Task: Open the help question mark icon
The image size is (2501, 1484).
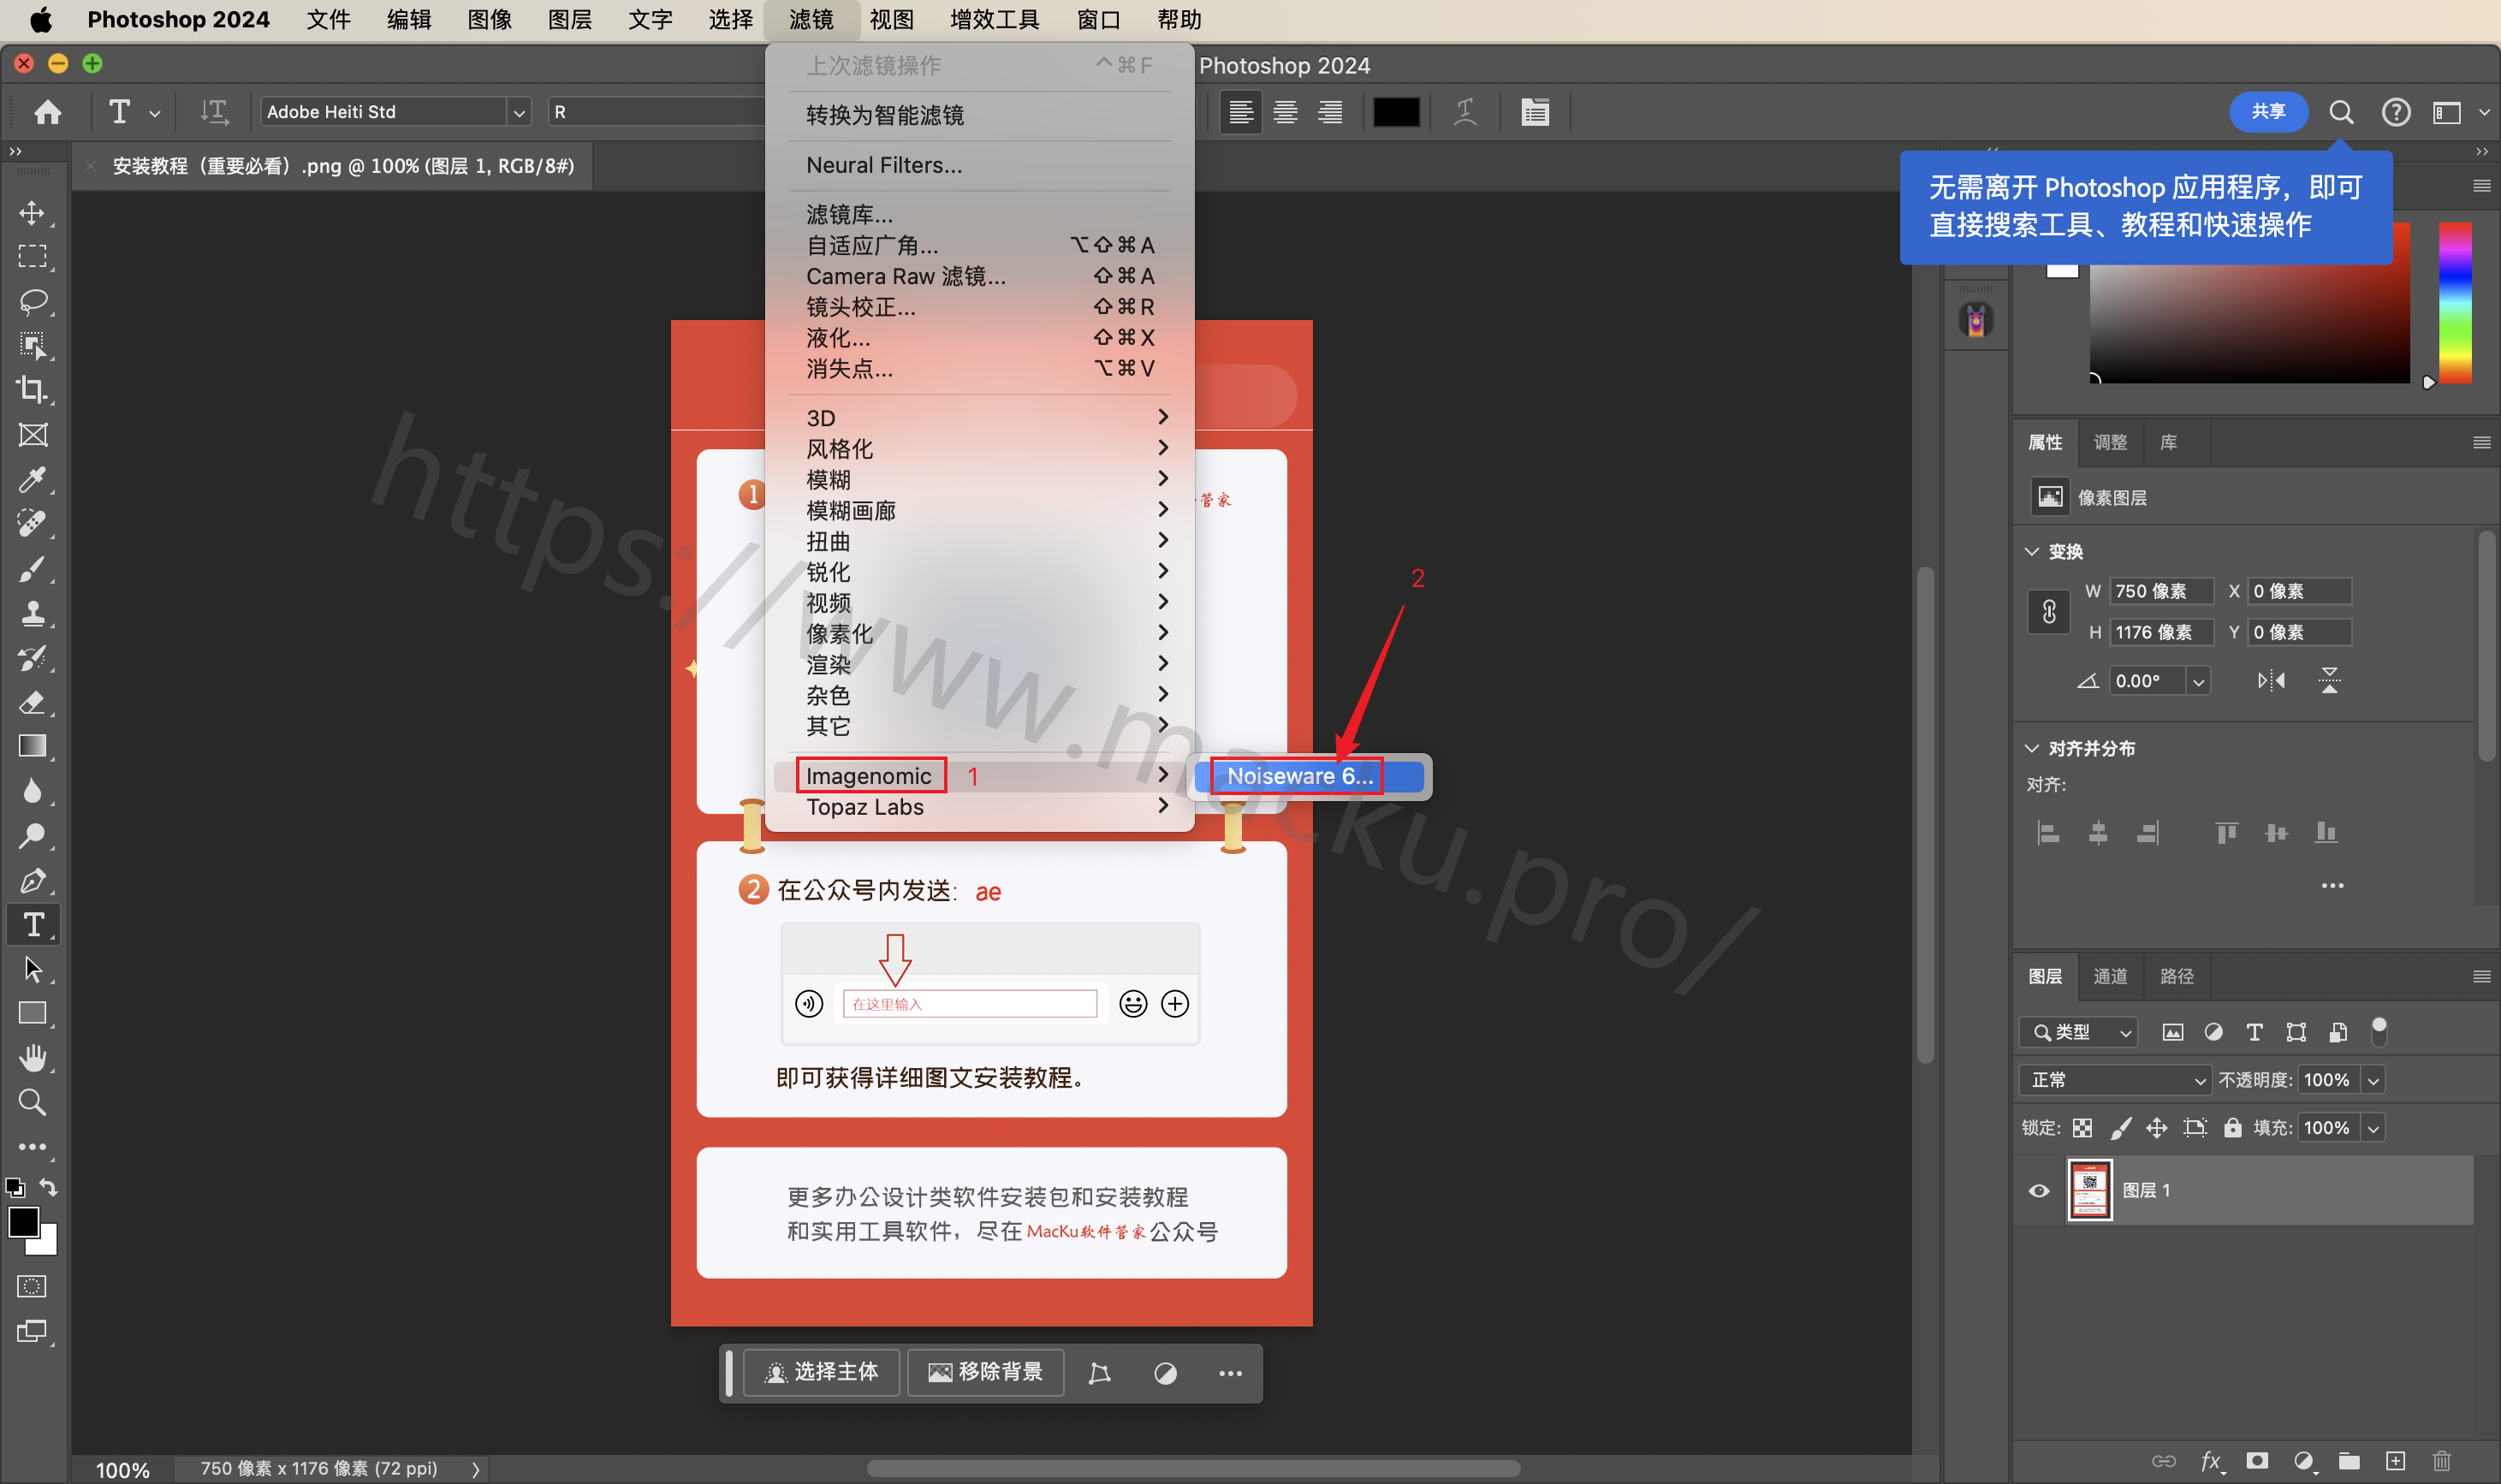Action: click(x=2395, y=112)
